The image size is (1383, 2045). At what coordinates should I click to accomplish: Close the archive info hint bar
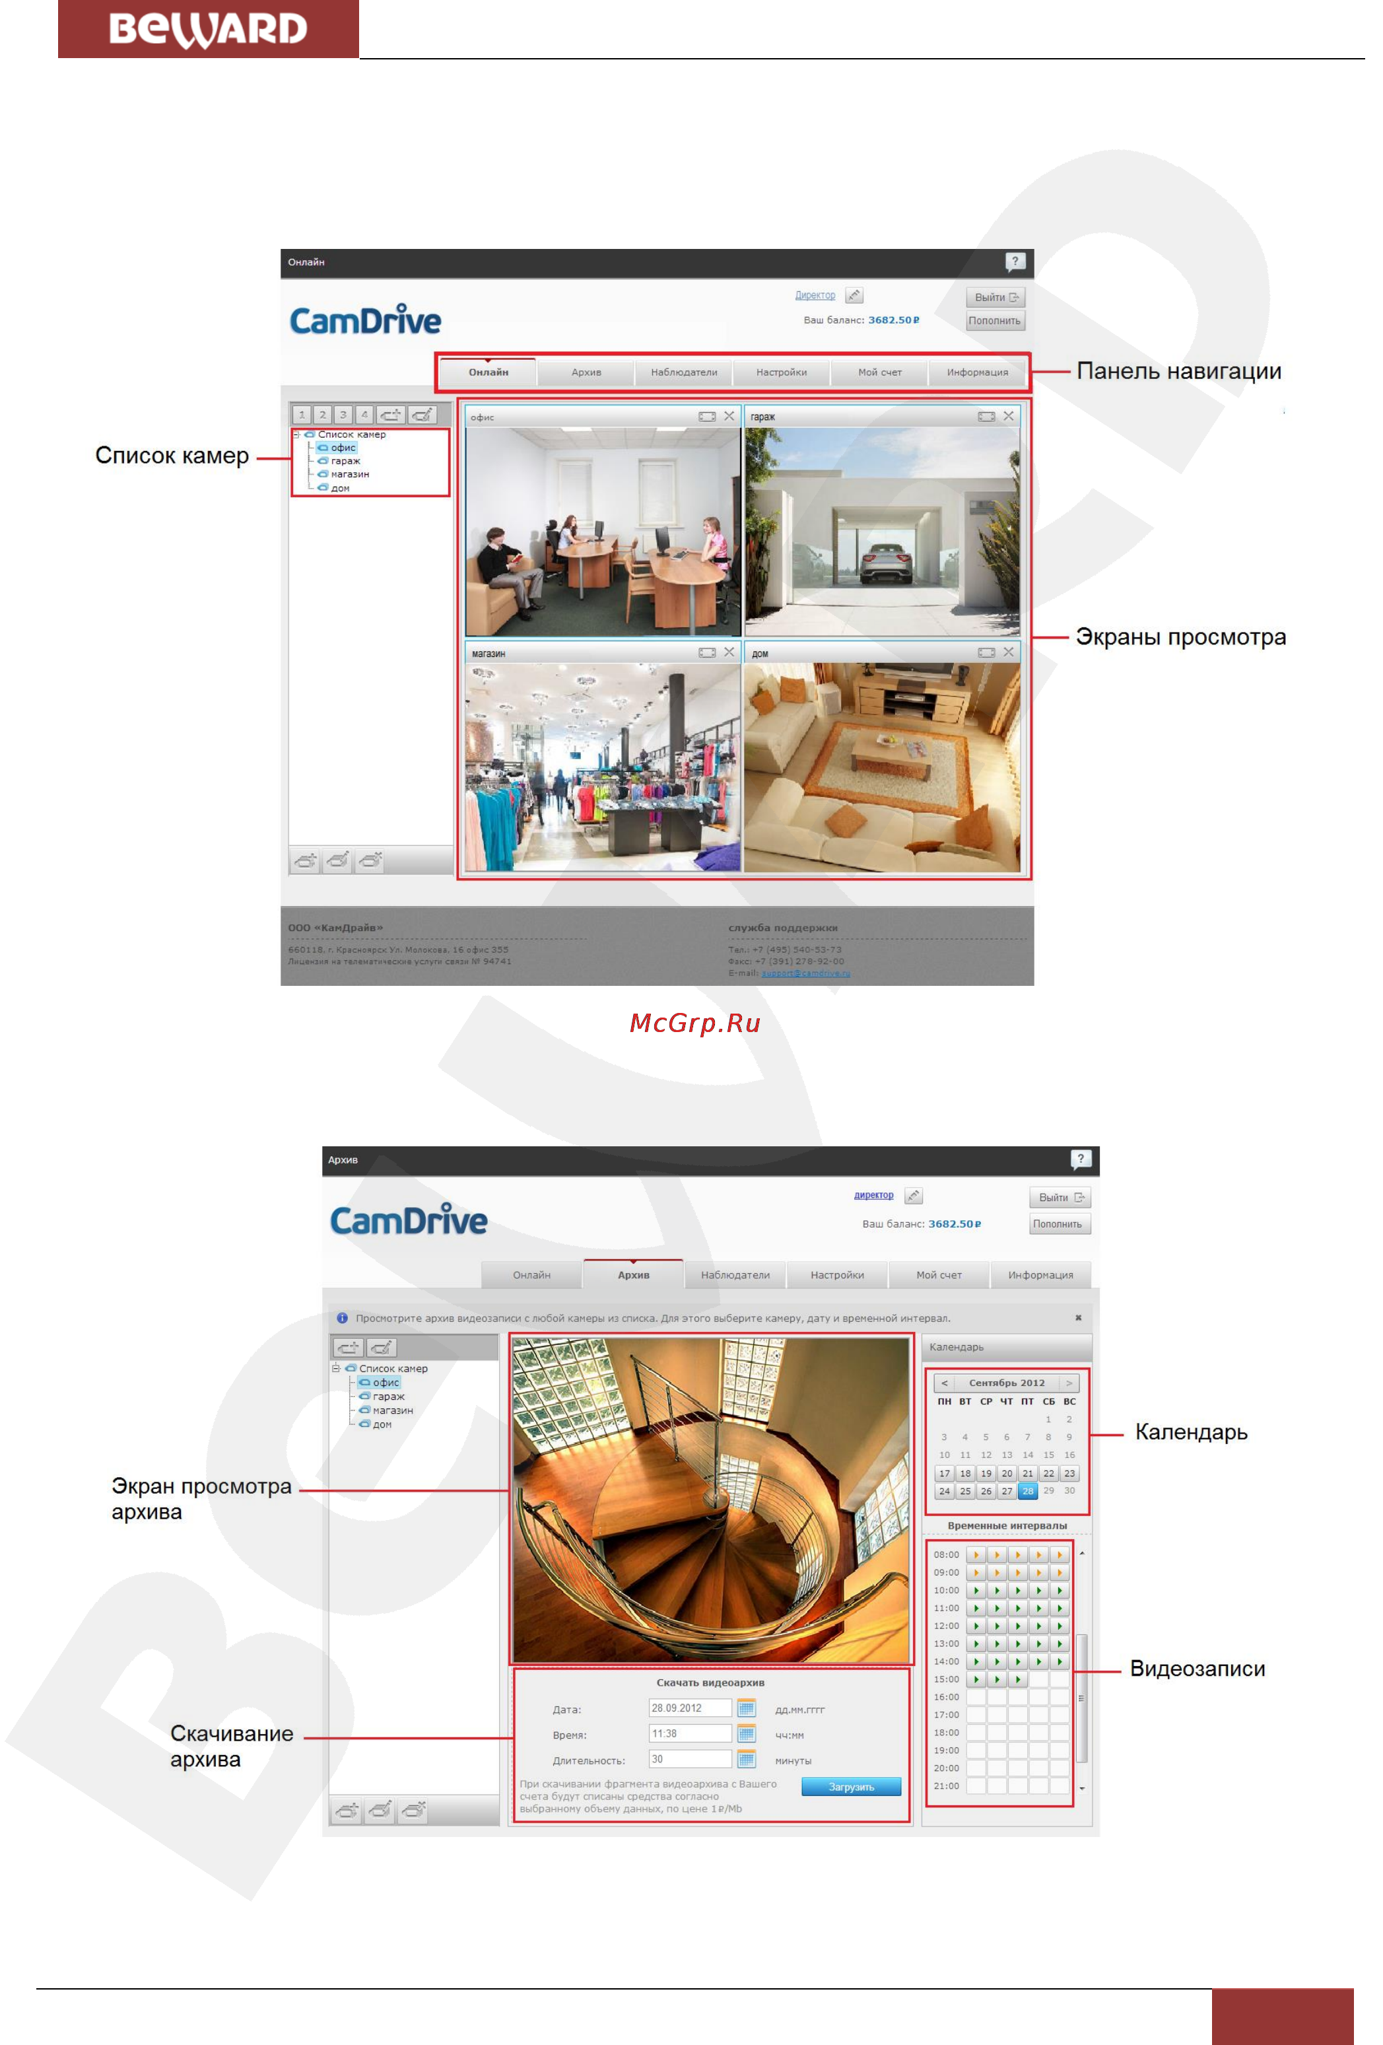(x=1079, y=1317)
